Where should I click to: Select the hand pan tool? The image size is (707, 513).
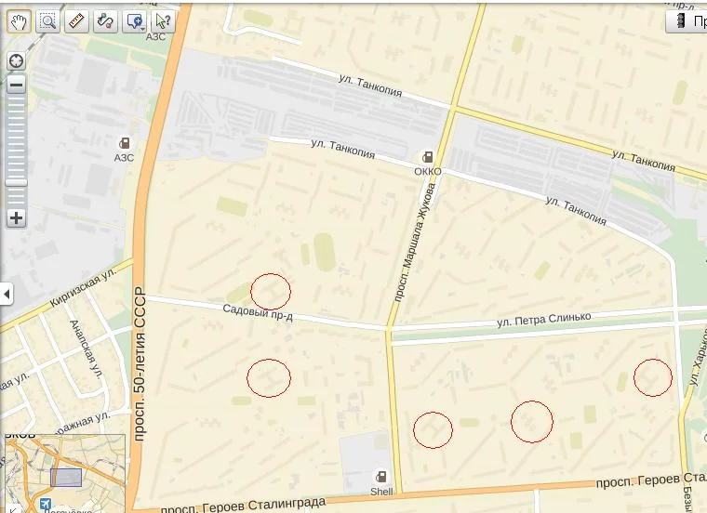[19, 21]
